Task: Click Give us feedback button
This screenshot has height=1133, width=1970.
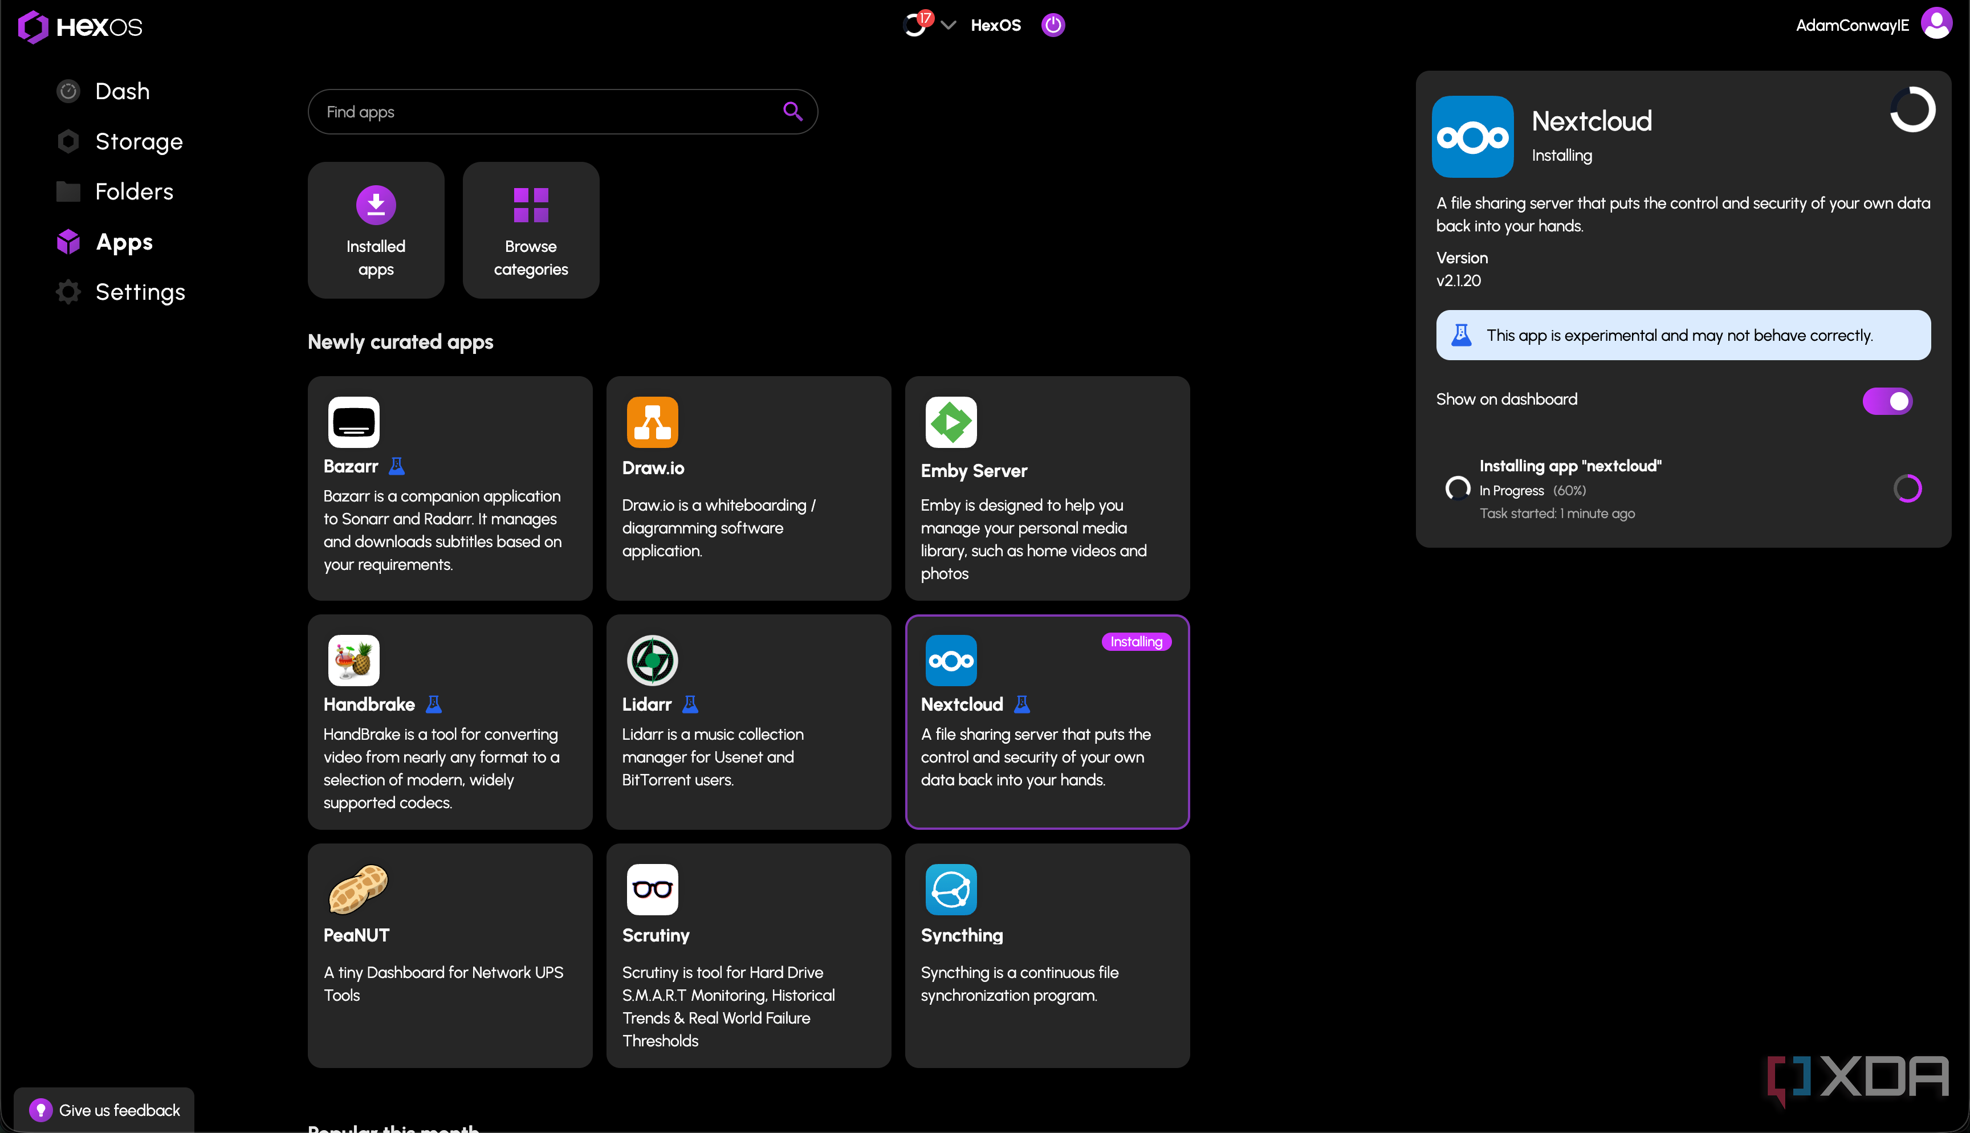Action: (104, 1110)
